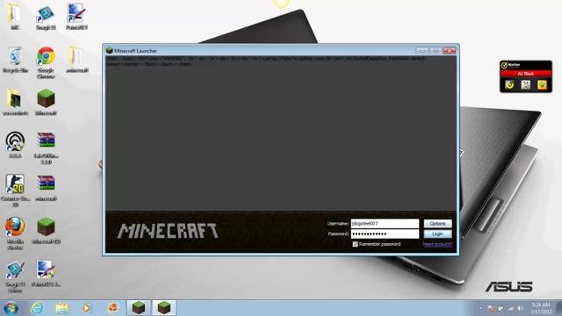The image size is (562, 316).
Task: Open the Action Center flag icon
Action: (491, 308)
